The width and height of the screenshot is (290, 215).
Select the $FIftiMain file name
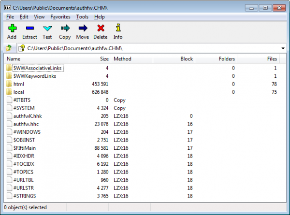point(25,148)
